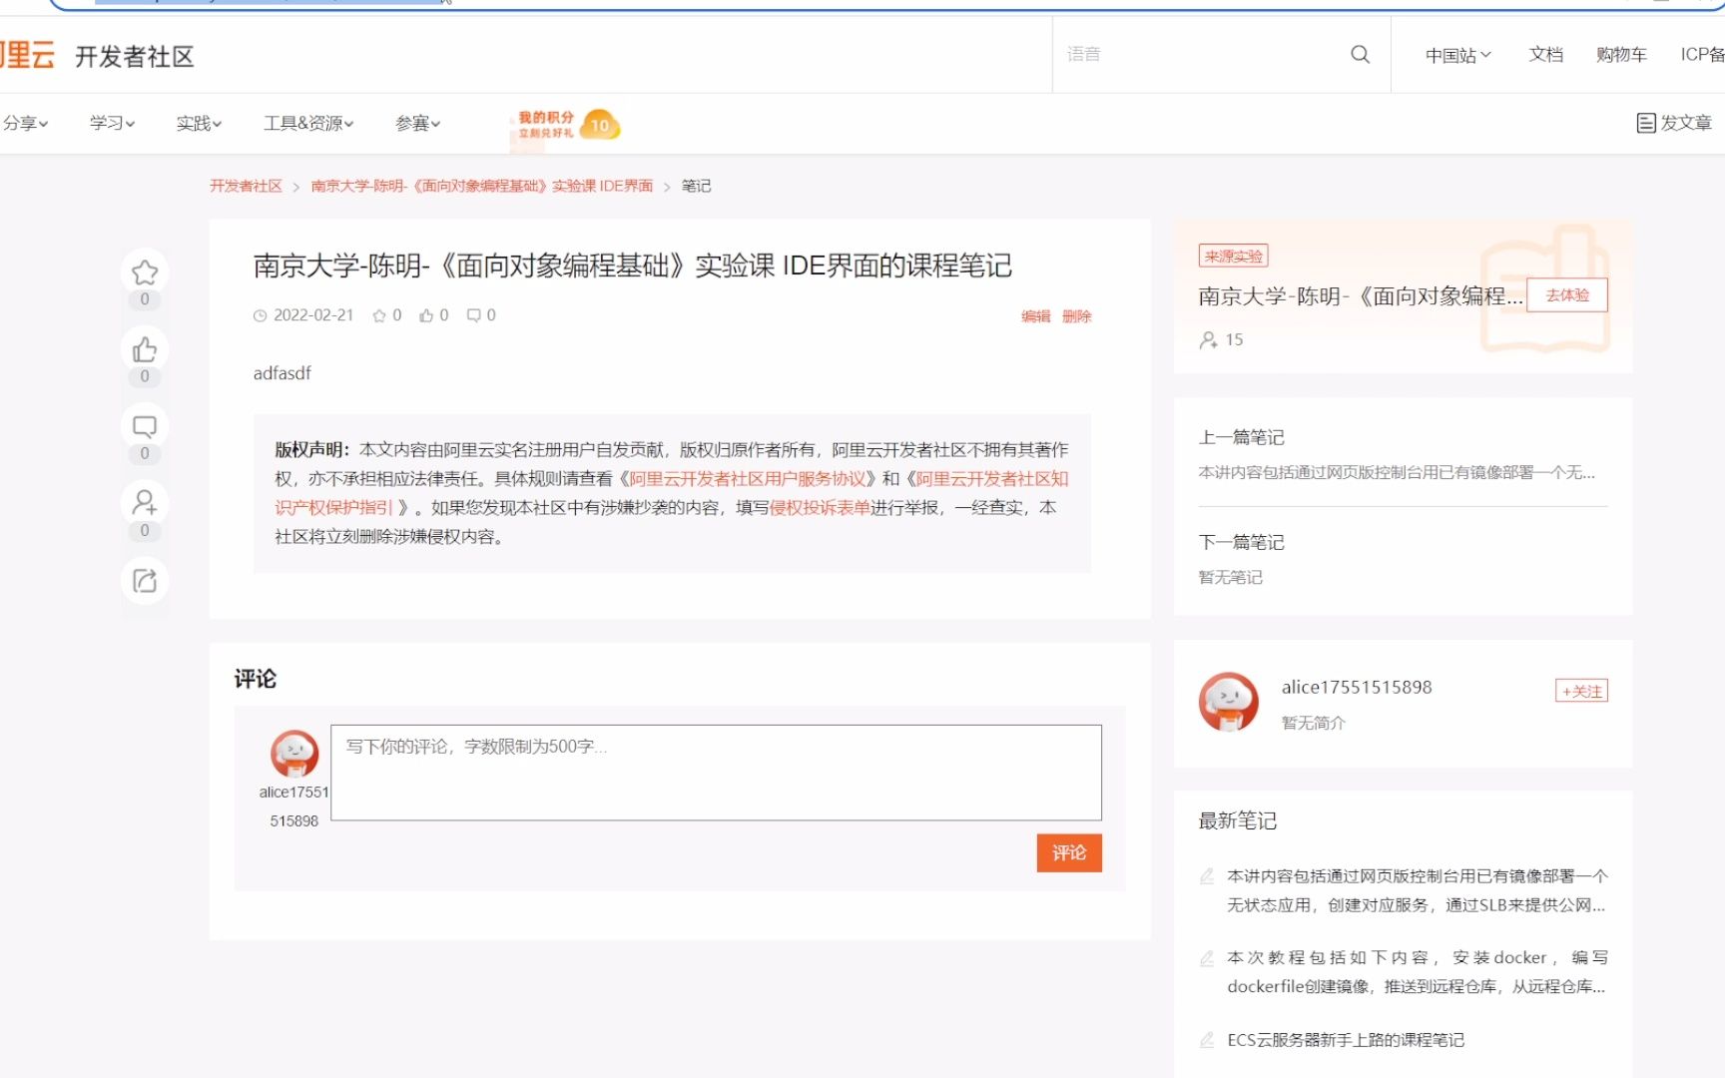Favorite the note with sidebar star icon
Screen dimensions: 1725x1078
pyautogui.click(x=145, y=272)
